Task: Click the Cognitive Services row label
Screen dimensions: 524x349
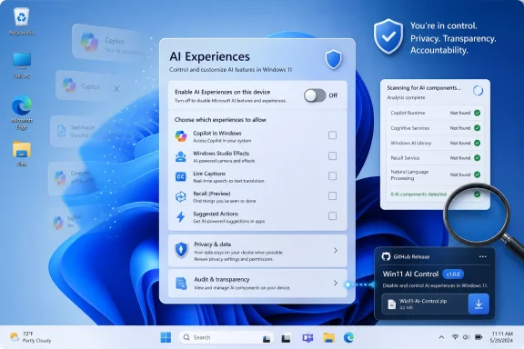Action: [x=409, y=128]
